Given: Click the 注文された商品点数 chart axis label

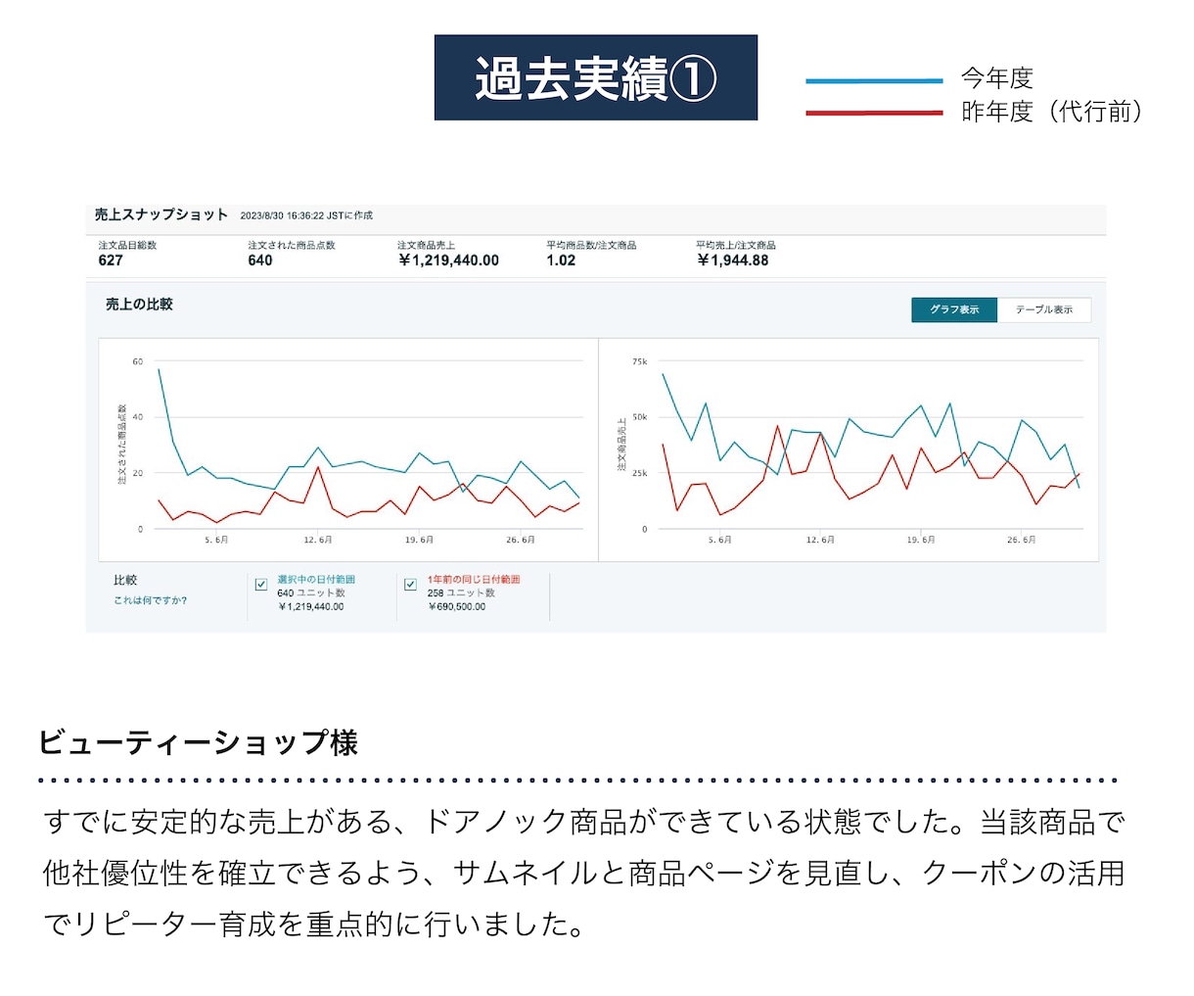Looking at the screenshot, I should click(x=122, y=444).
